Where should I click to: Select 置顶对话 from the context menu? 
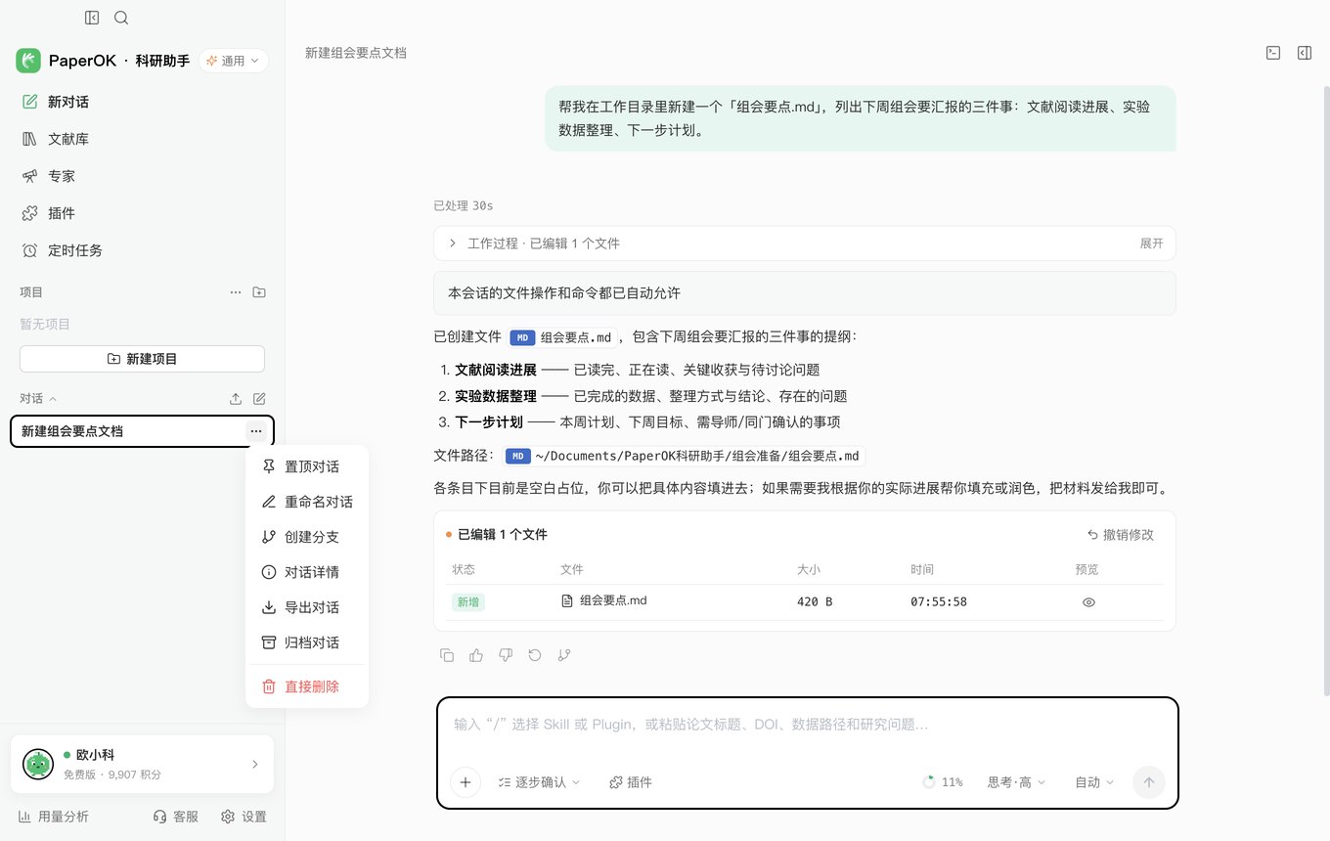click(307, 466)
